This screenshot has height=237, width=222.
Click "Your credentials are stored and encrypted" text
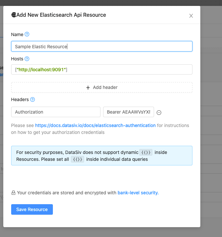pos(67,193)
